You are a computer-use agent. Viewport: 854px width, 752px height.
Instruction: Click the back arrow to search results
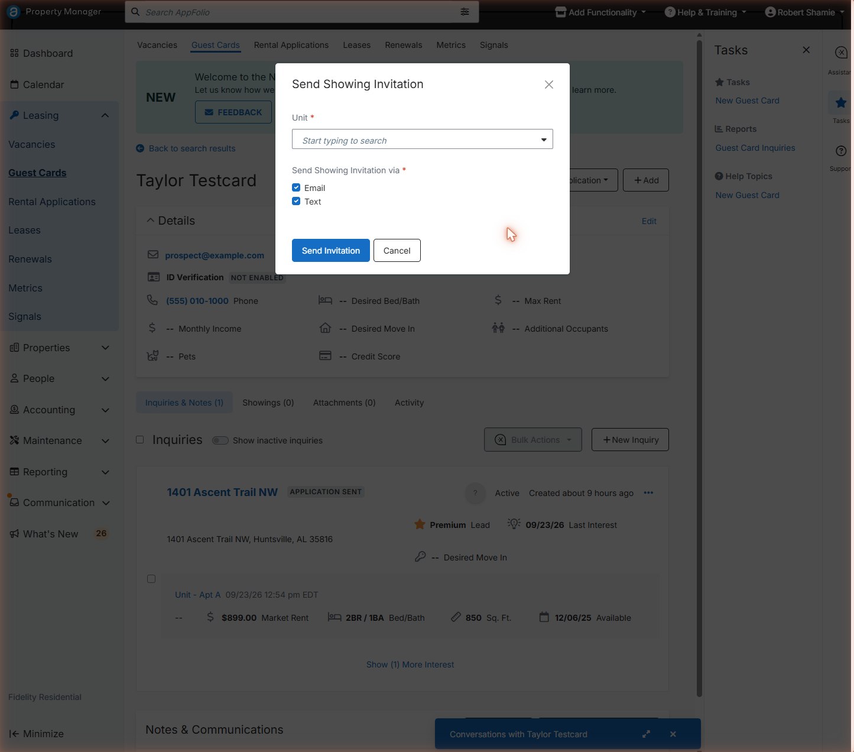(140, 148)
